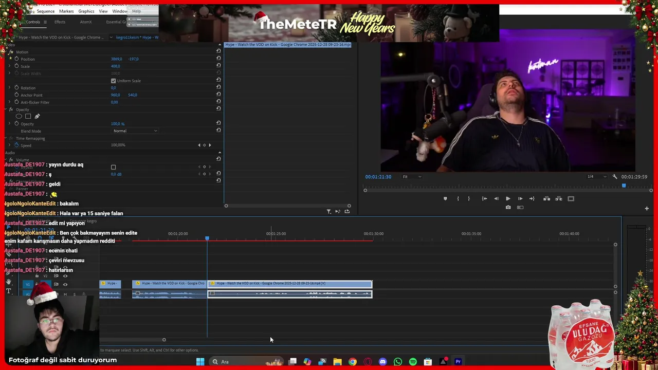658x370 pixels.
Task: Click the safe margins icon in Program Monitor
Action: [571, 198]
